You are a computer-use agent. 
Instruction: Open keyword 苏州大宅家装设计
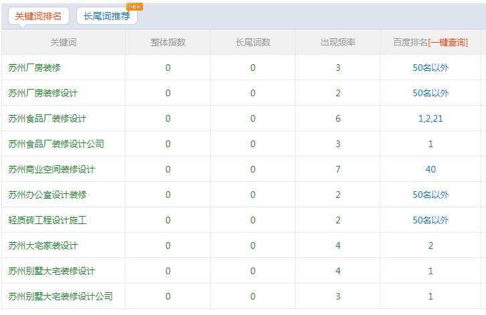coord(43,245)
